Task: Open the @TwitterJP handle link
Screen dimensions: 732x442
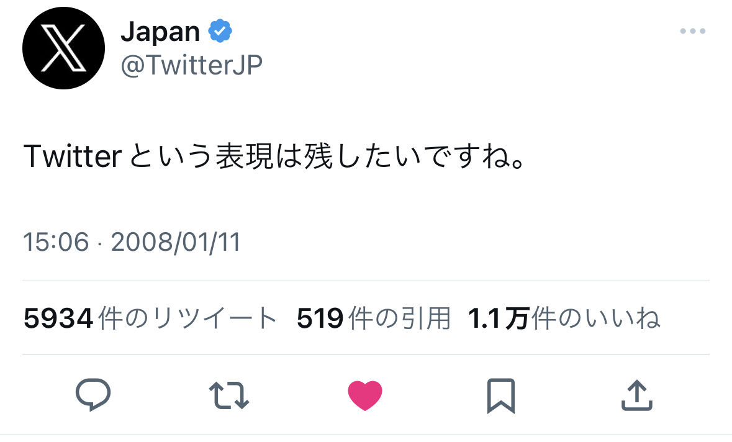Action: coord(191,65)
